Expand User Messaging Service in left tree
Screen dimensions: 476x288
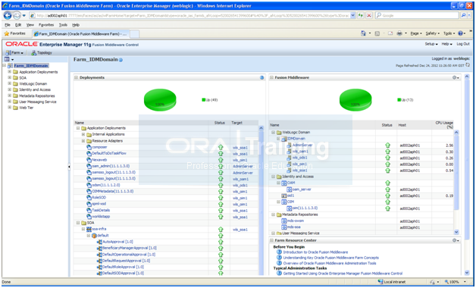9,102
